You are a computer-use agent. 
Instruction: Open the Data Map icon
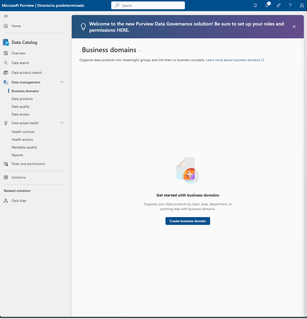[x=6, y=201]
